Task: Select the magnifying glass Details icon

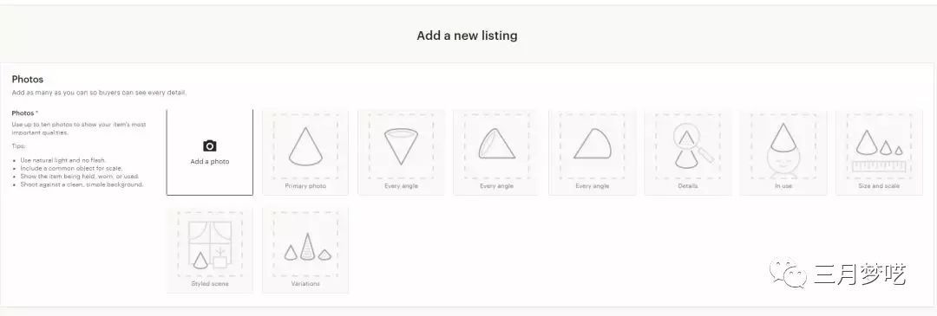Action: (688, 146)
